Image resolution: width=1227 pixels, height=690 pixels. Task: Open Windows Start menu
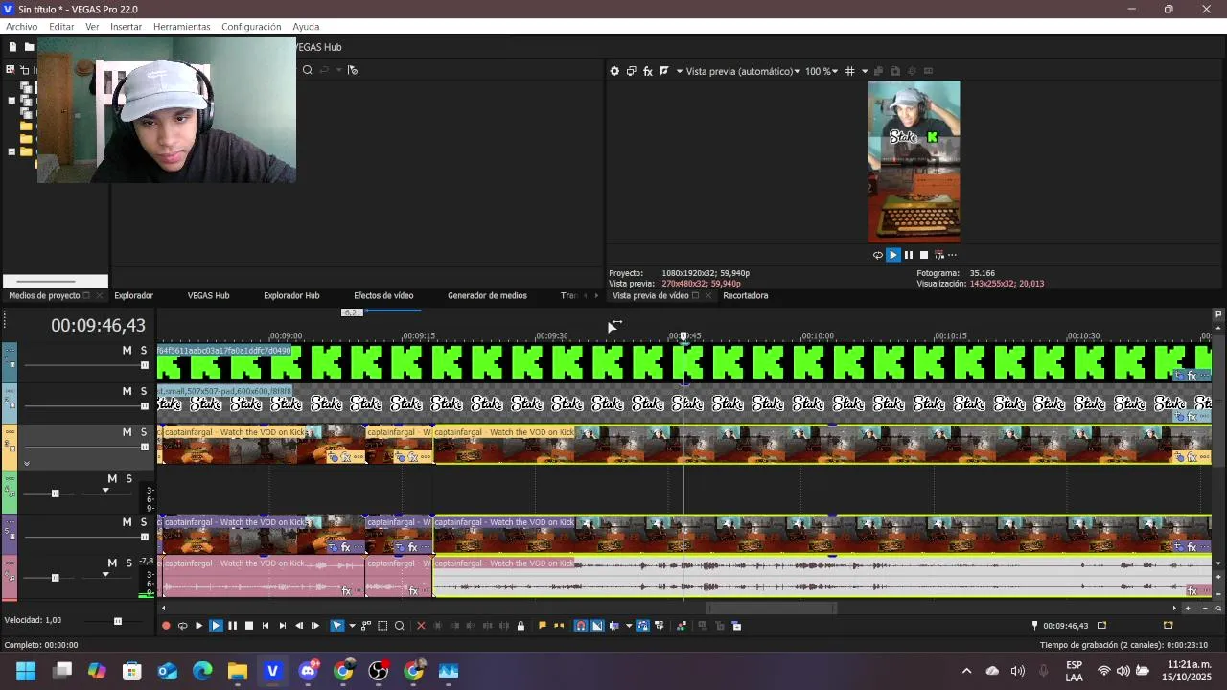click(x=26, y=671)
